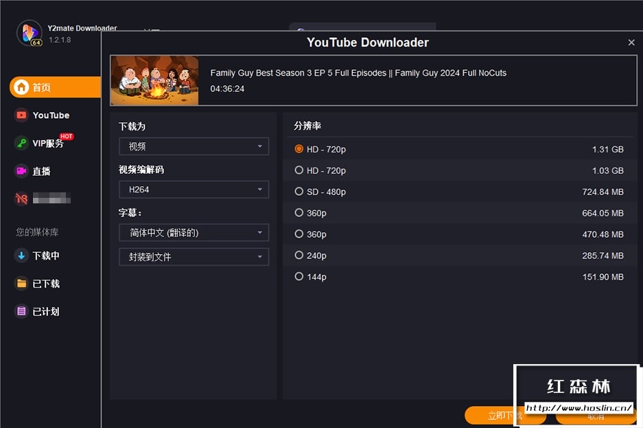
Task: Select the 144p resolution option
Action: pyautogui.click(x=299, y=277)
